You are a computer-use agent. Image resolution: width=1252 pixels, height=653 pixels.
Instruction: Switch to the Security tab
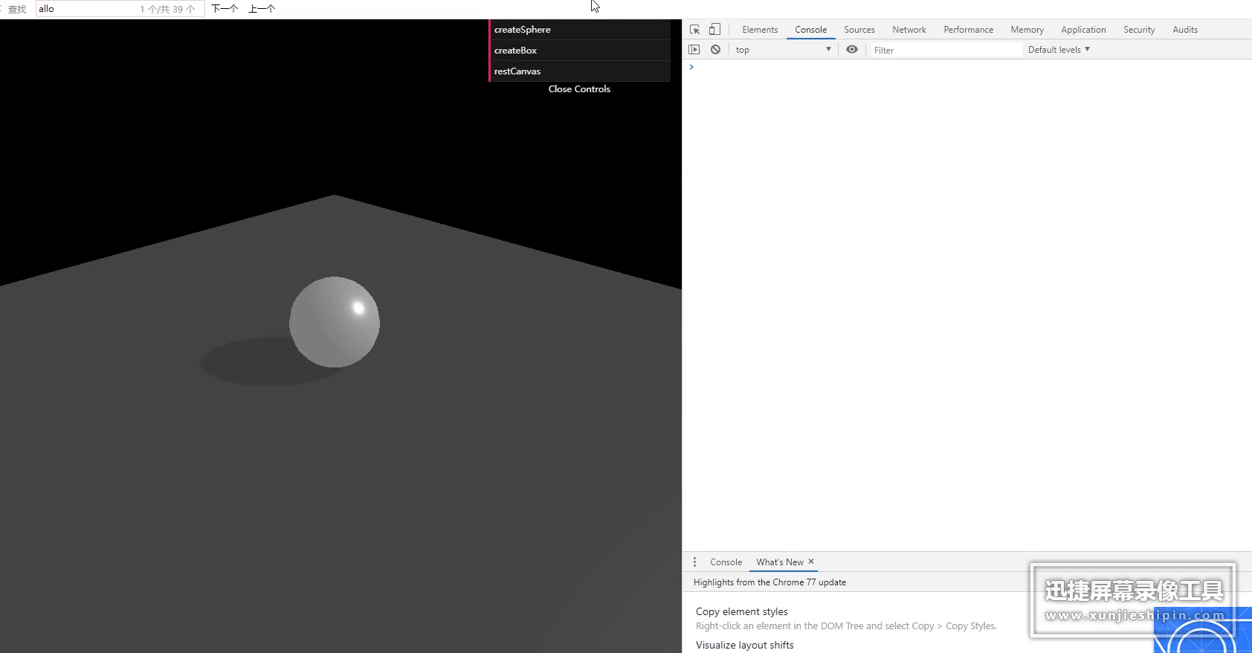1139,30
